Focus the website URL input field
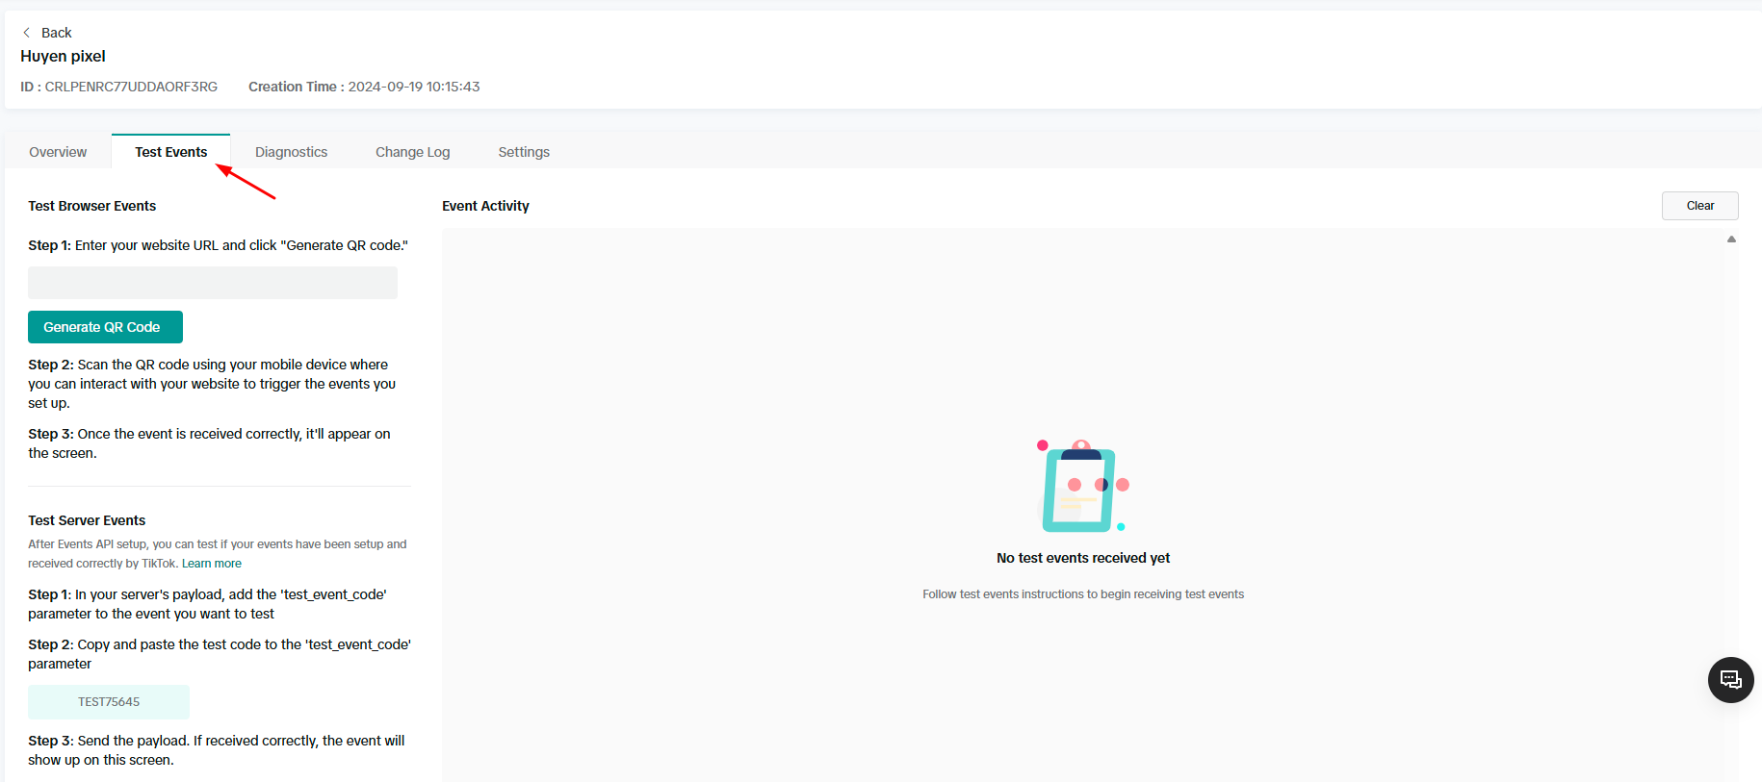The width and height of the screenshot is (1762, 782). [212, 283]
